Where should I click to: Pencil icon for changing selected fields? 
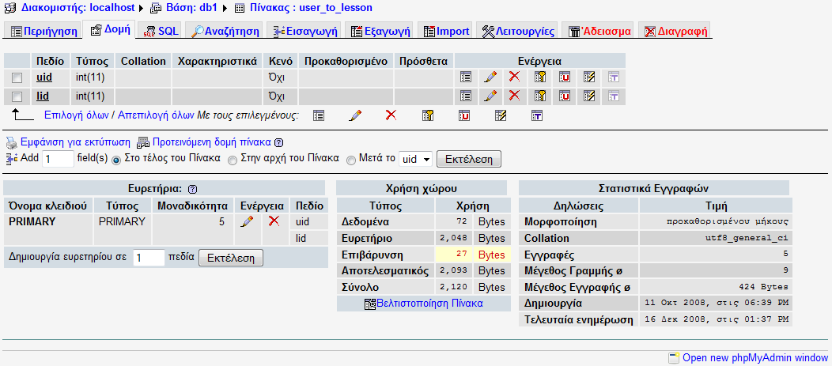tap(355, 115)
